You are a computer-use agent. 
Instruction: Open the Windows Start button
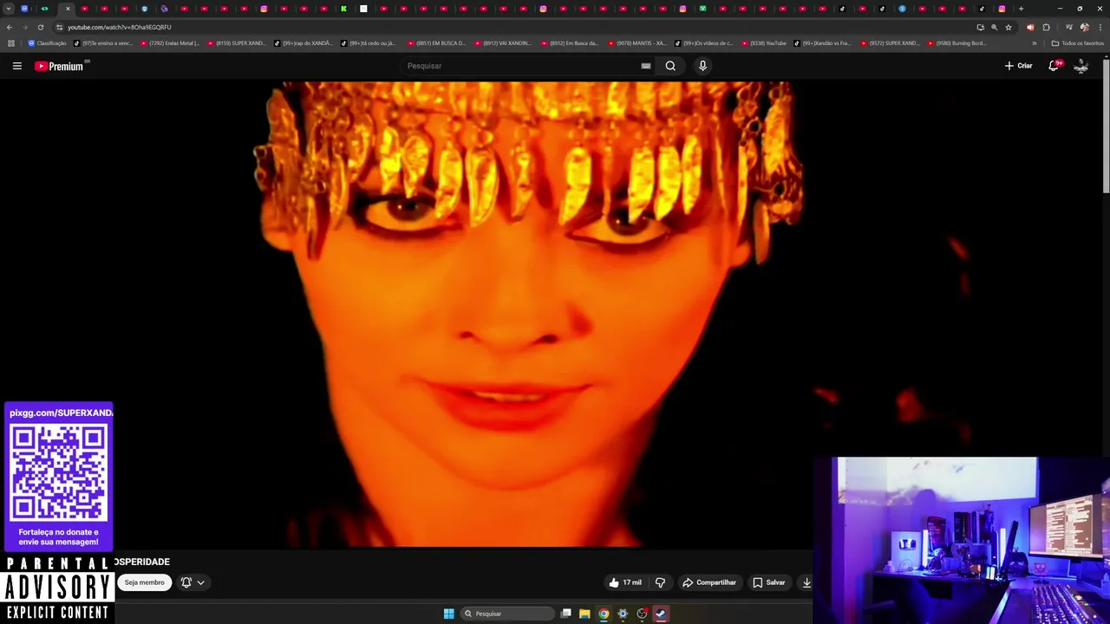[448, 614]
